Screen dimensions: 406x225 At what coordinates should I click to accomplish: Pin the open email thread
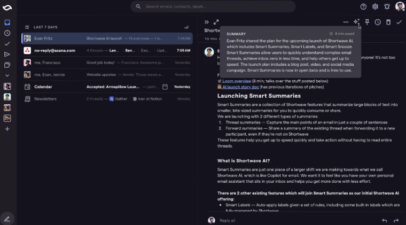coord(367,22)
